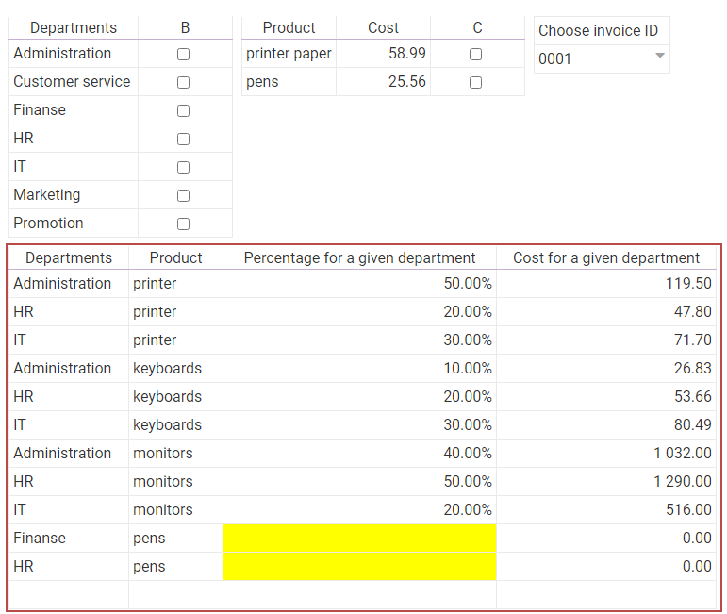727x614 pixels.
Task: Select the 119.50 cost cell
Action: (x=606, y=283)
